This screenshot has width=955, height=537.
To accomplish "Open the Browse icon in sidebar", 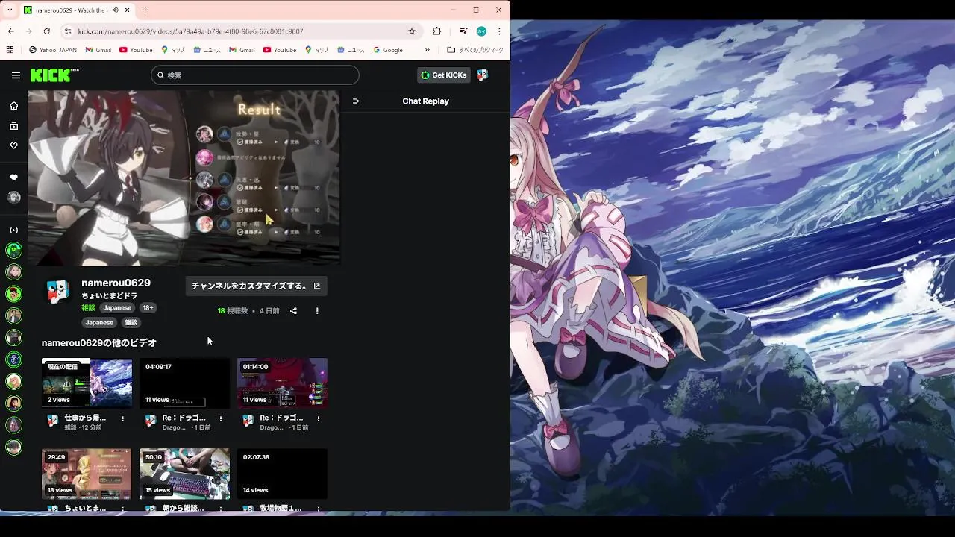I will (13, 126).
